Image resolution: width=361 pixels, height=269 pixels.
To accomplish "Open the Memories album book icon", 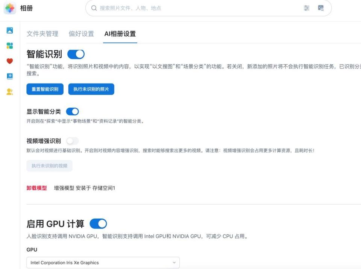I will click(x=9, y=76).
